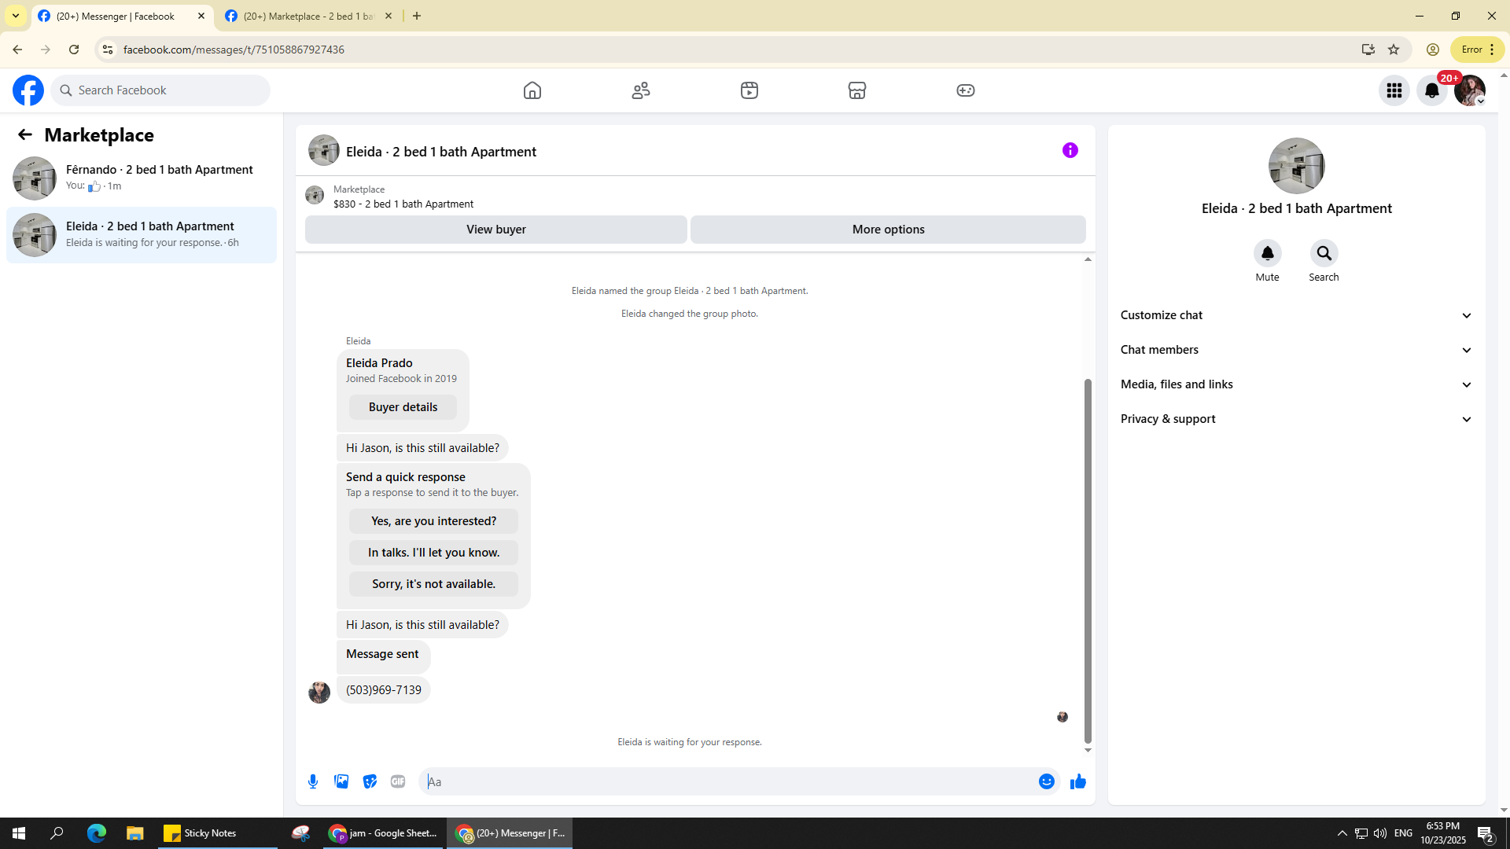
Task: Click the voice clip microphone icon
Action: (x=313, y=781)
